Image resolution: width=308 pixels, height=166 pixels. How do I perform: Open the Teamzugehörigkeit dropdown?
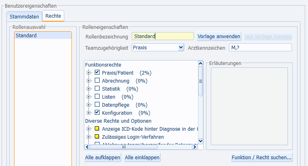[180, 47]
